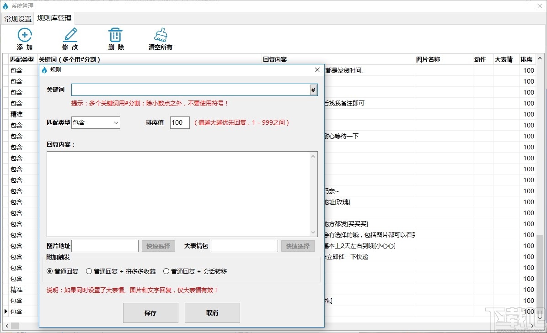Click 快速选择 next to 图片地址

158,246
